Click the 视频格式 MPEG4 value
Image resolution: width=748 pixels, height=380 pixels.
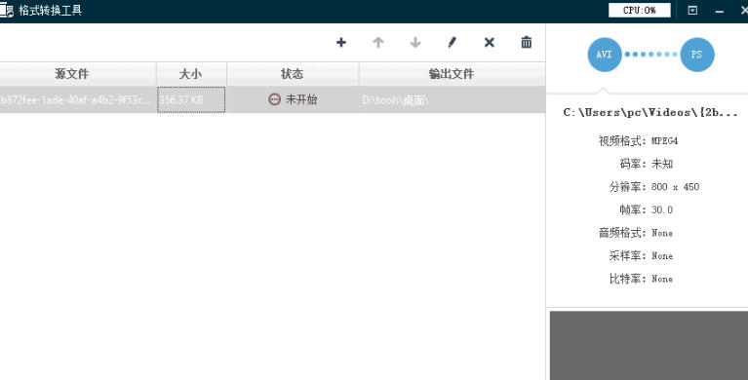pos(664,141)
